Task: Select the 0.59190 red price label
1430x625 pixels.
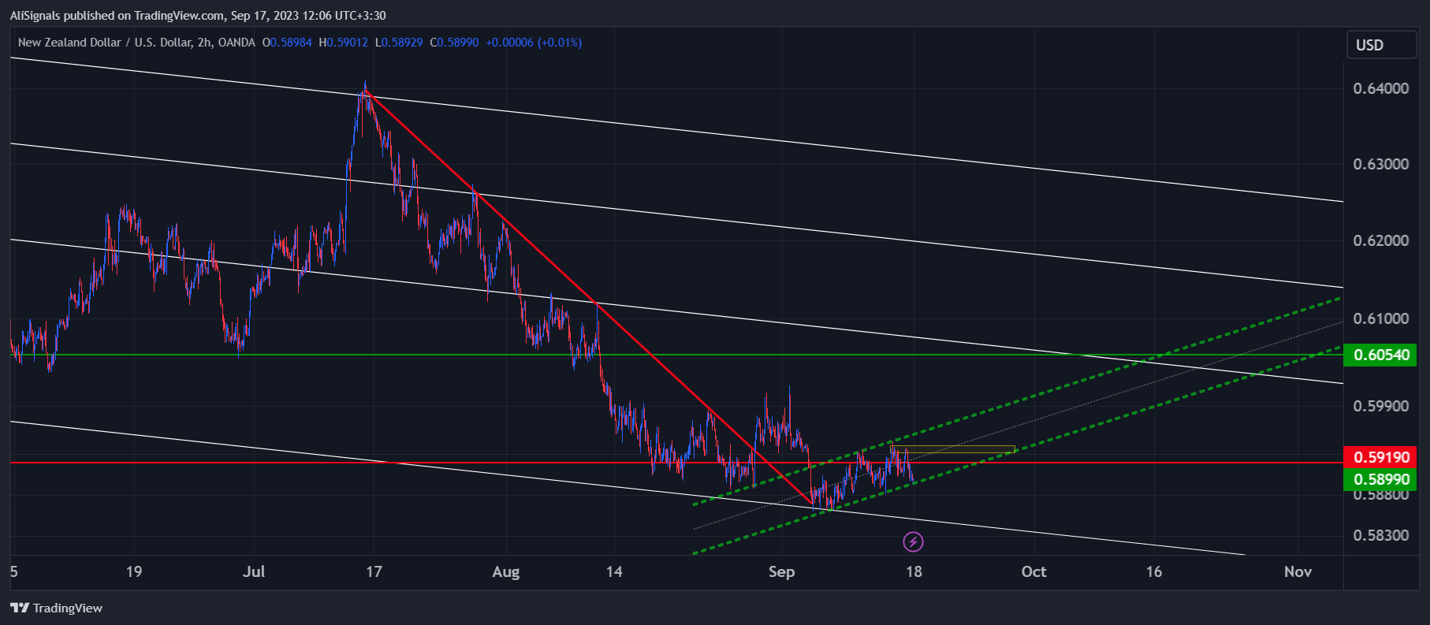Action: pos(1380,457)
